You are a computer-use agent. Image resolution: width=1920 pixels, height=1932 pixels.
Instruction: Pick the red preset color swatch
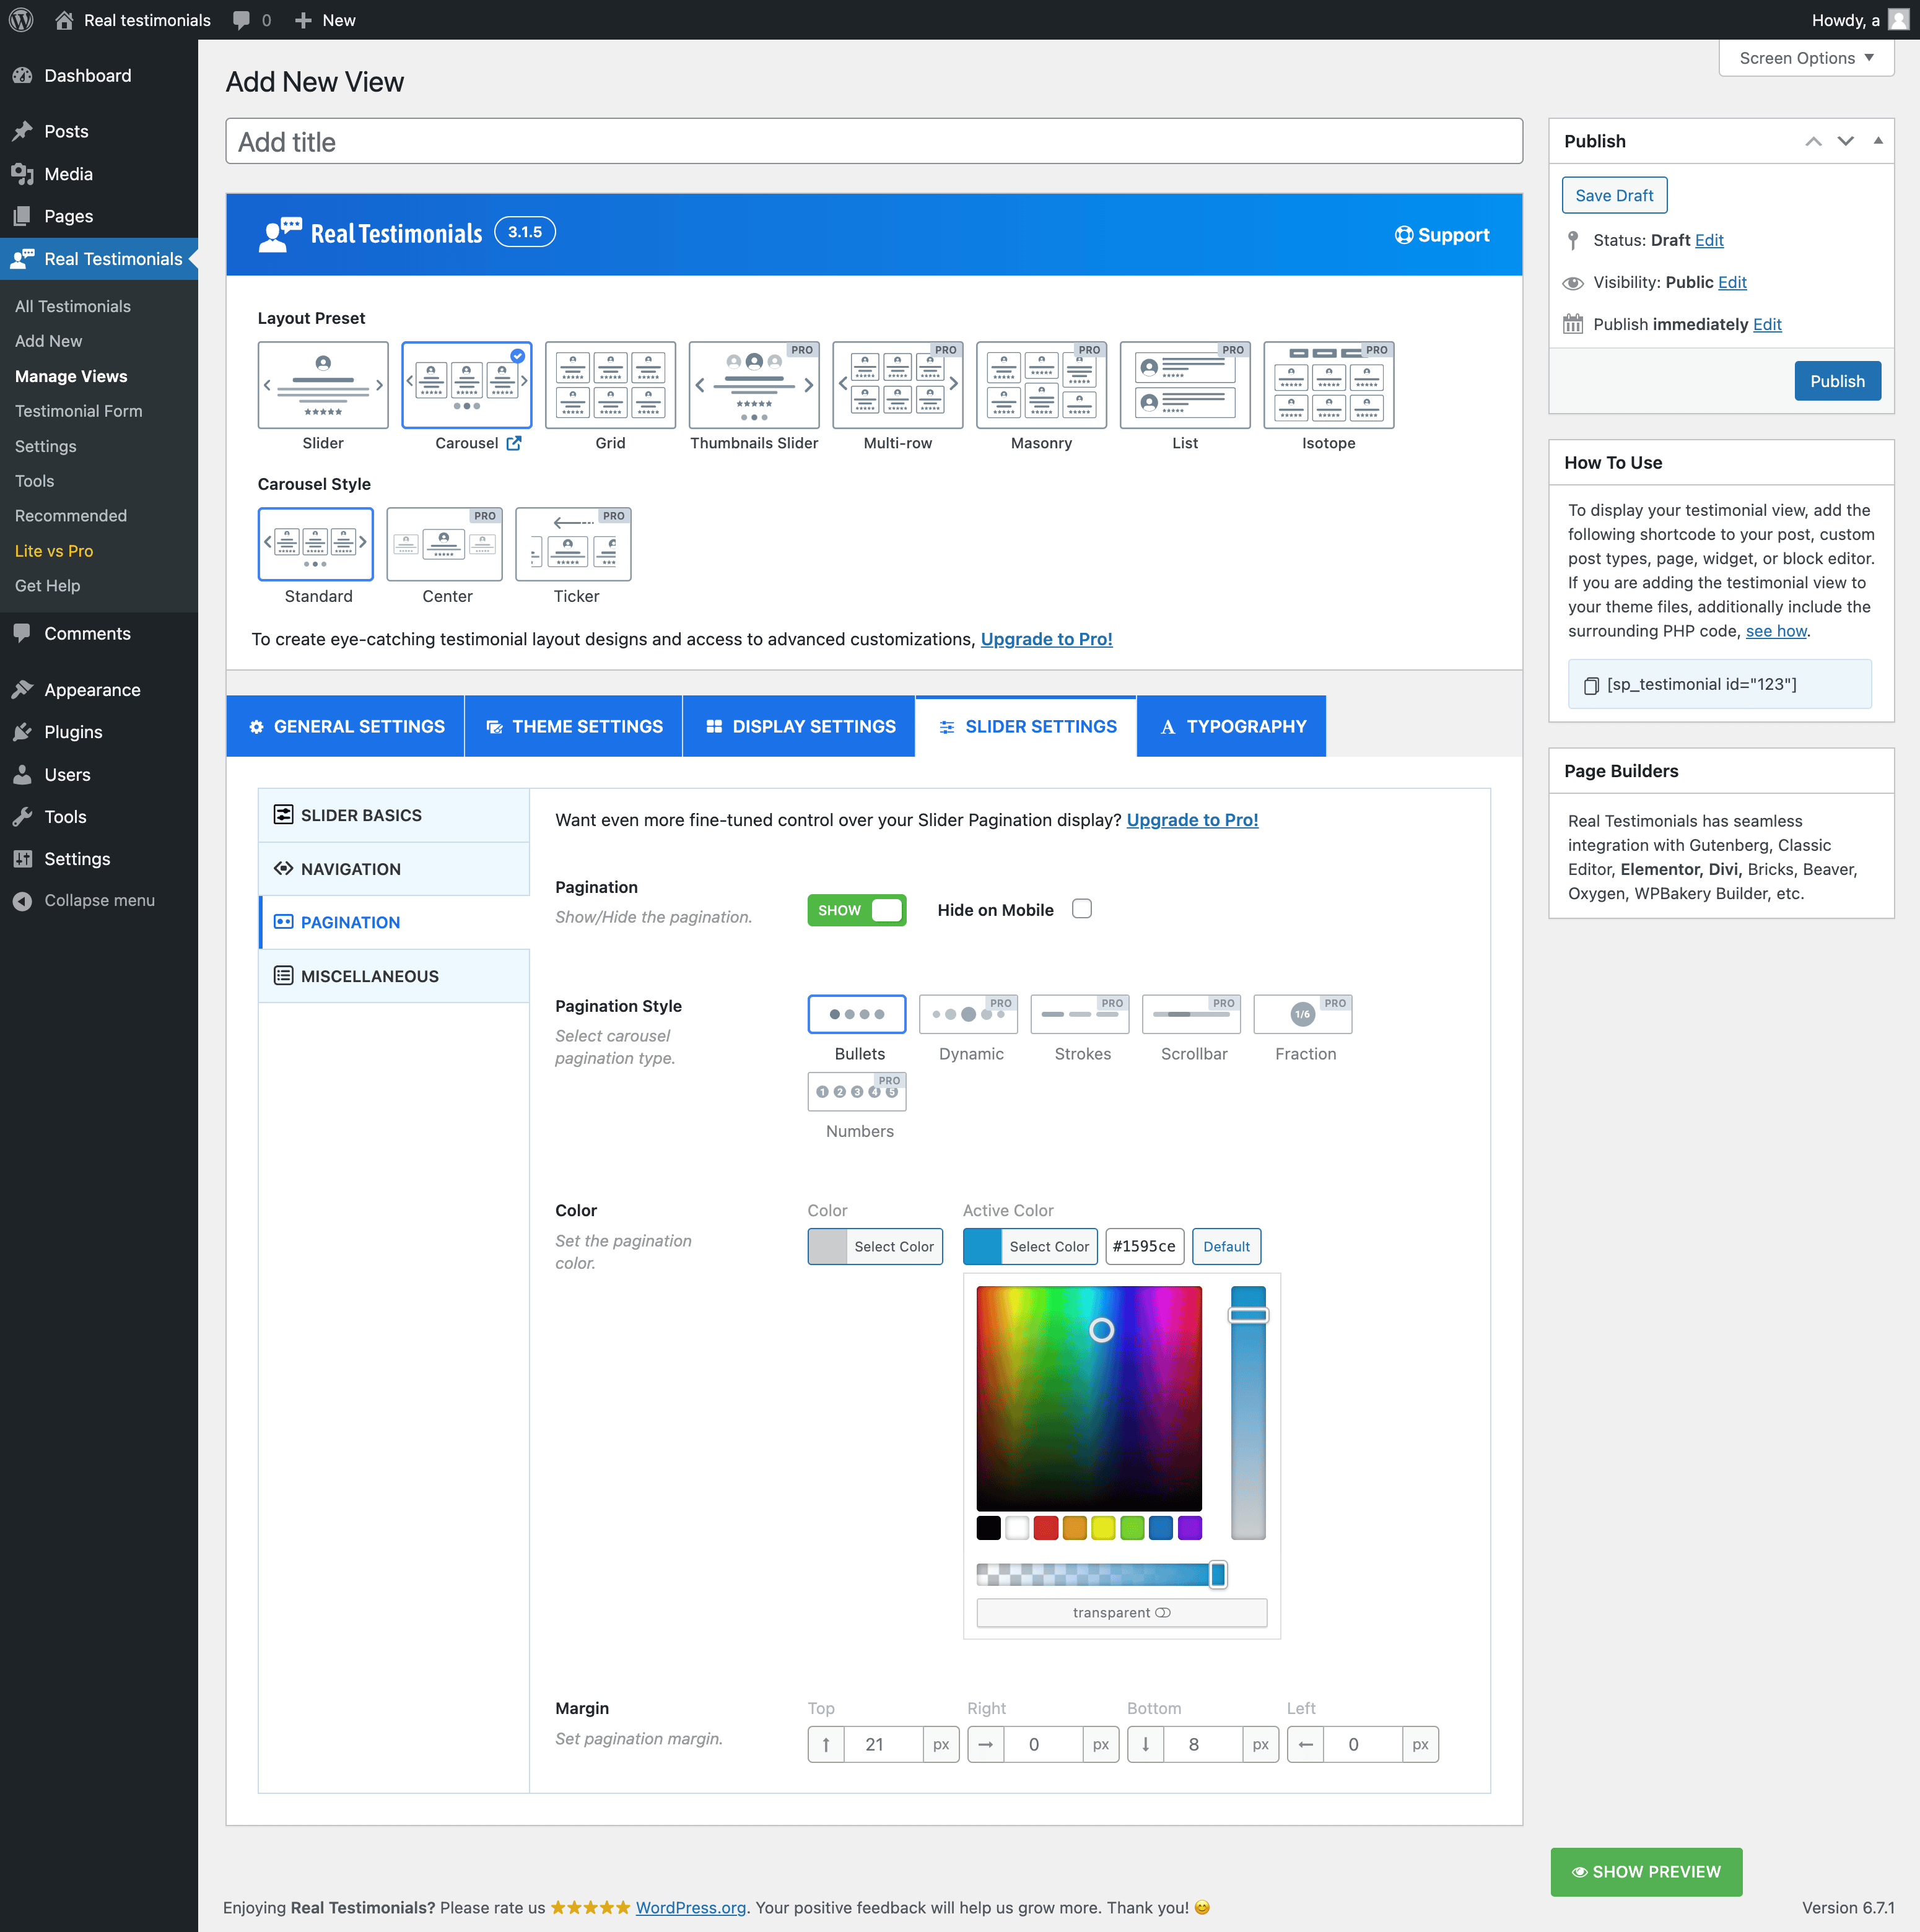(x=1045, y=1528)
